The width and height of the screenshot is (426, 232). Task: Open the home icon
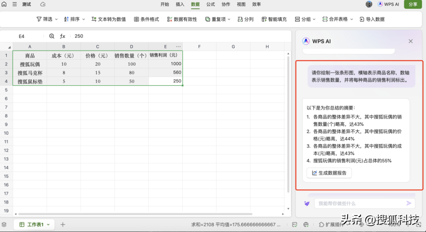point(4,4)
